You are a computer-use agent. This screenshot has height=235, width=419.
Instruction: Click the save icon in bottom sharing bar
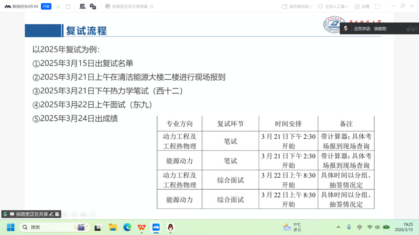tap(57, 214)
